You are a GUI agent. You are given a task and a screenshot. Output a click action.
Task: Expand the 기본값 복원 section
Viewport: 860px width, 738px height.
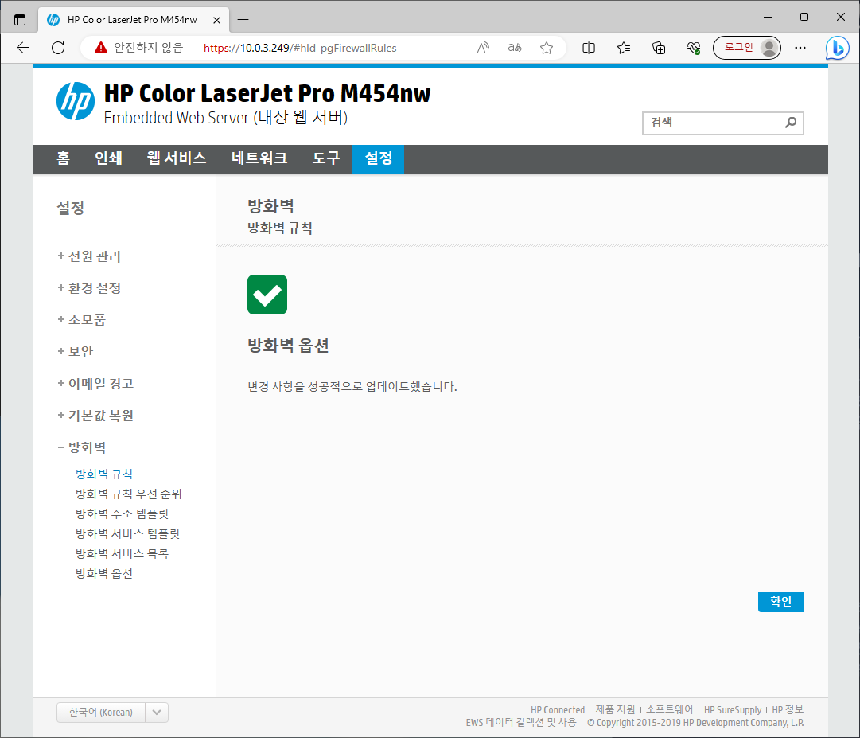pos(95,416)
